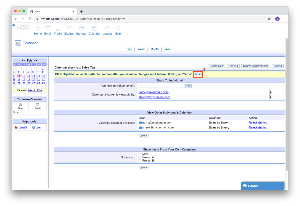Viewport: 300px width, 206px height.
Task: Open the Help question mark icon
Action: (x=118, y=28)
